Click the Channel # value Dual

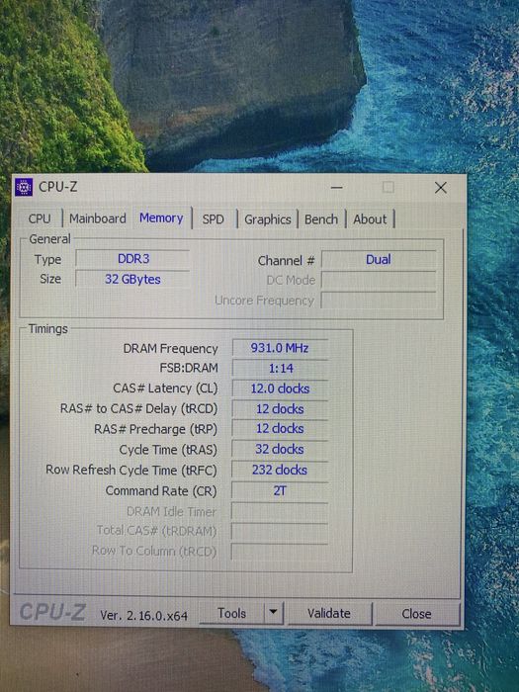(379, 259)
